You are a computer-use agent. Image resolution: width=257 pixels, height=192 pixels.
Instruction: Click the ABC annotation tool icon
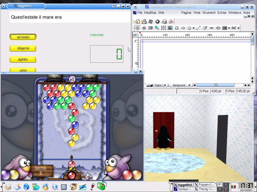234,28
